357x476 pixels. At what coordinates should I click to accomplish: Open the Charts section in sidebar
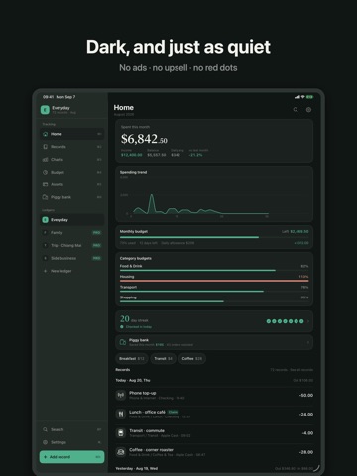point(72,160)
